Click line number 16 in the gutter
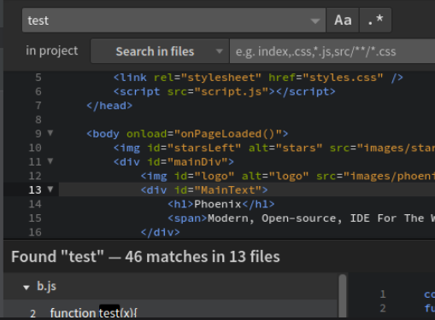 [x=35, y=232]
